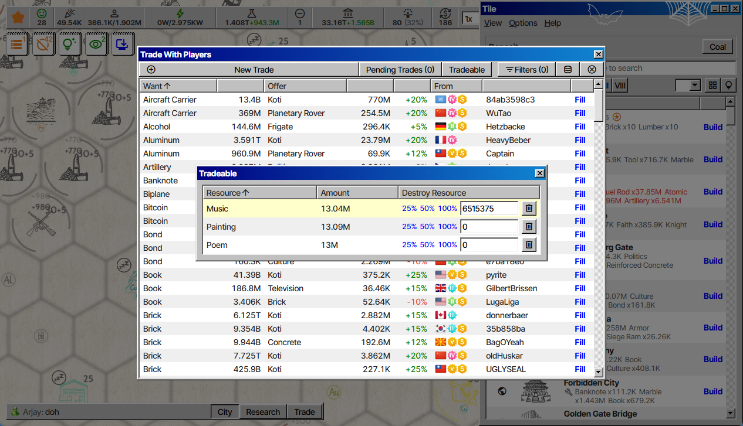Click the Painting destroy amount input field
743x426 pixels.
tap(489, 227)
